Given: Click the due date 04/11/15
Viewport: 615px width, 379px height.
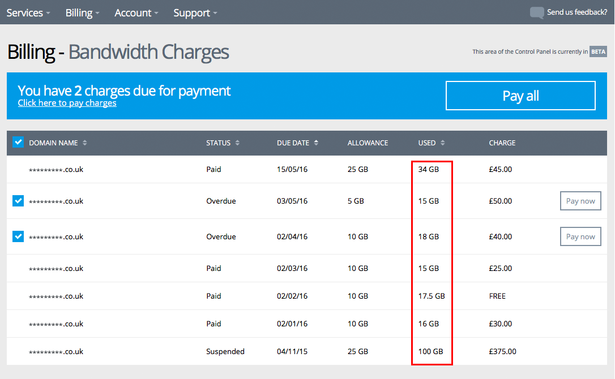Looking at the screenshot, I should [x=292, y=351].
